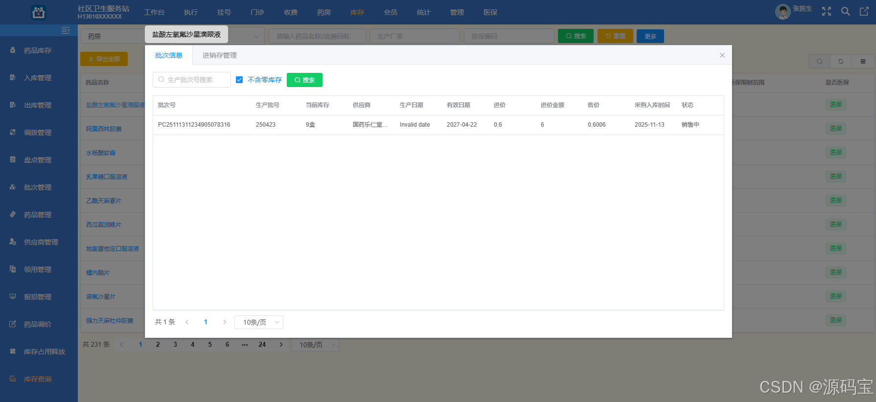This screenshot has width=876, height=402.
Task: Click the 药品调价 edit icon
Action: tap(13, 324)
